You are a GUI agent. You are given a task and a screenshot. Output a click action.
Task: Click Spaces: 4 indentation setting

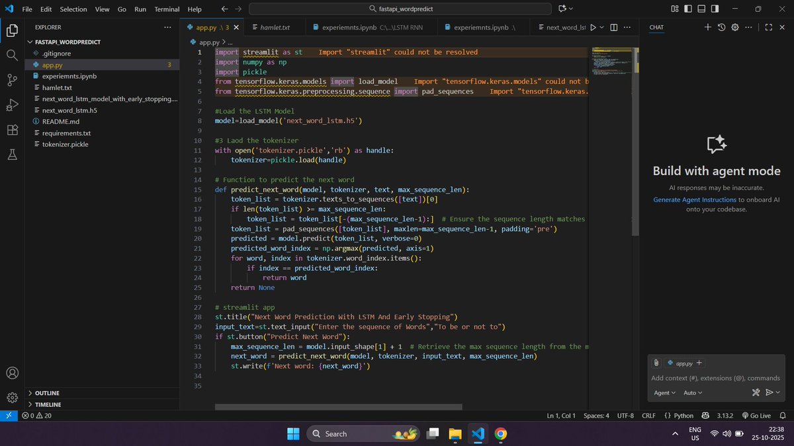tap(596, 416)
